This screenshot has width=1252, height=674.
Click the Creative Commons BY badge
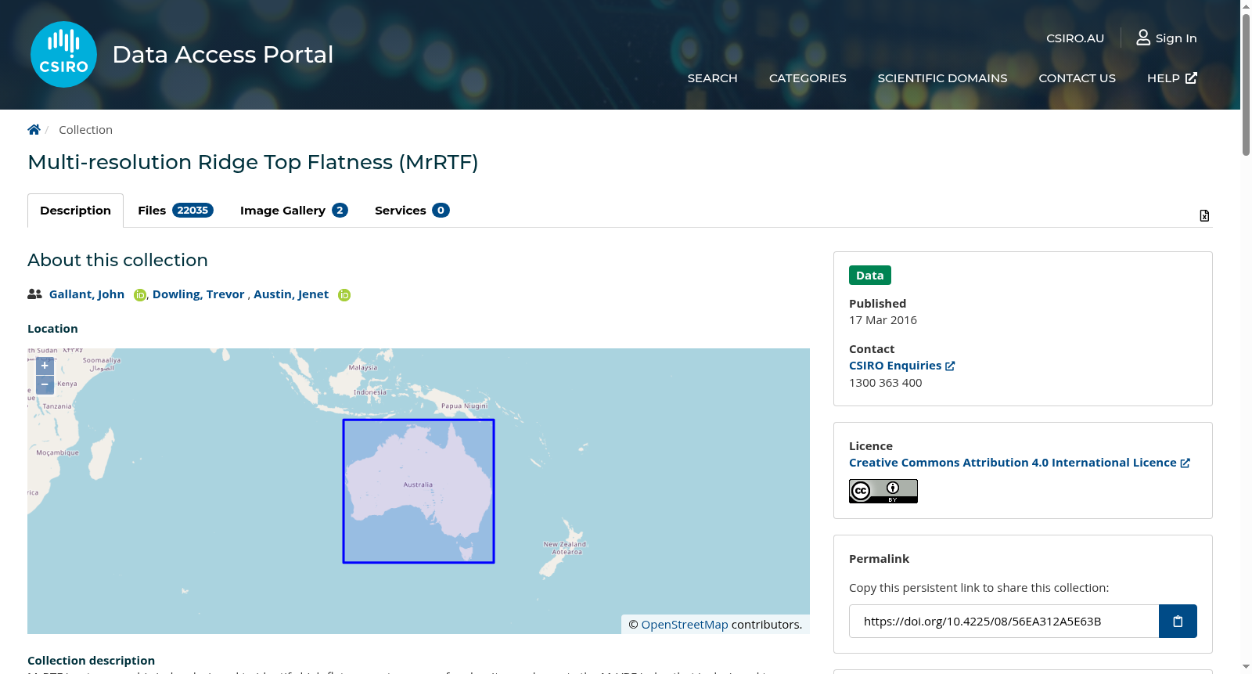click(883, 491)
